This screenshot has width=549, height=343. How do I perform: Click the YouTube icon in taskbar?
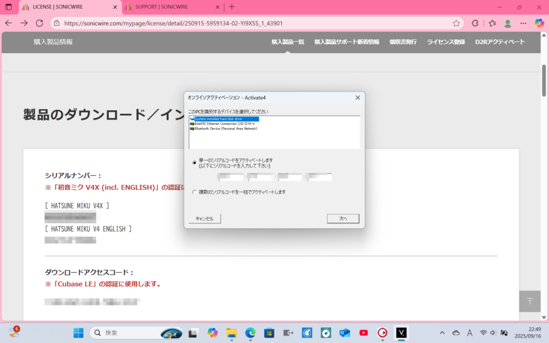[x=363, y=332]
